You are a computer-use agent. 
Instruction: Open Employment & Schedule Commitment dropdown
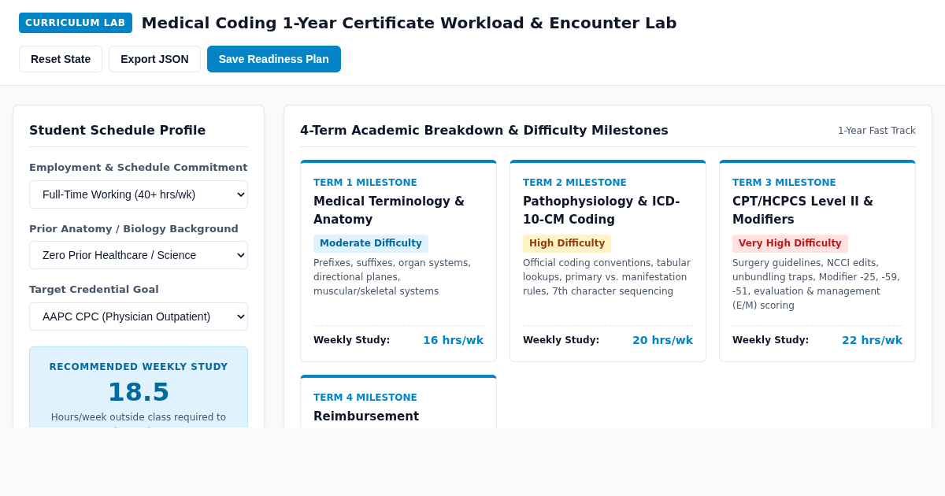[139, 194]
